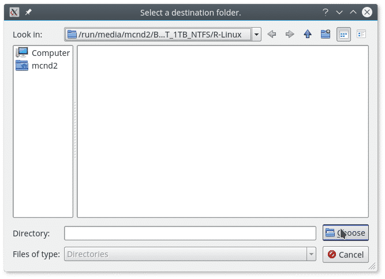Image resolution: width=385 pixels, height=279 pixels.
Task: Create a new folder
Action: pyautogui.click(x=326, y=34)
